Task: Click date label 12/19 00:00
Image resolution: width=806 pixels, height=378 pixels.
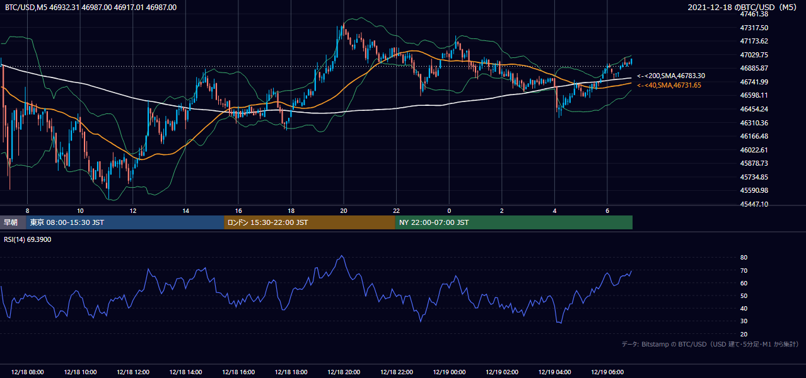Action: pos(449,372)
